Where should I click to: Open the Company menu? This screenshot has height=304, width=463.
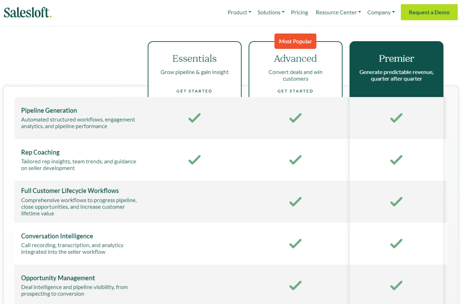pyautogui.click(x=381, y=12)
